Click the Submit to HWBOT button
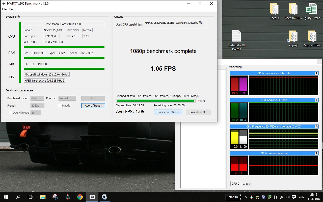 point(168,112)
